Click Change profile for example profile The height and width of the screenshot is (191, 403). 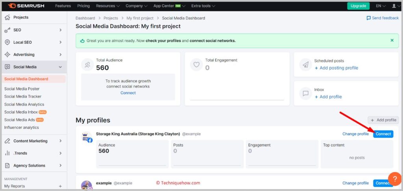[x=355, y=183]
